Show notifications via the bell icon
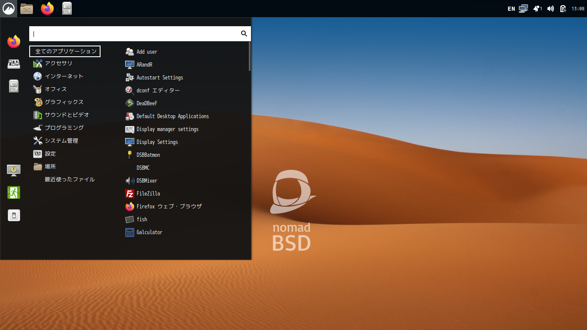This screenshot has width=587, height=330. tap(537, 9)
